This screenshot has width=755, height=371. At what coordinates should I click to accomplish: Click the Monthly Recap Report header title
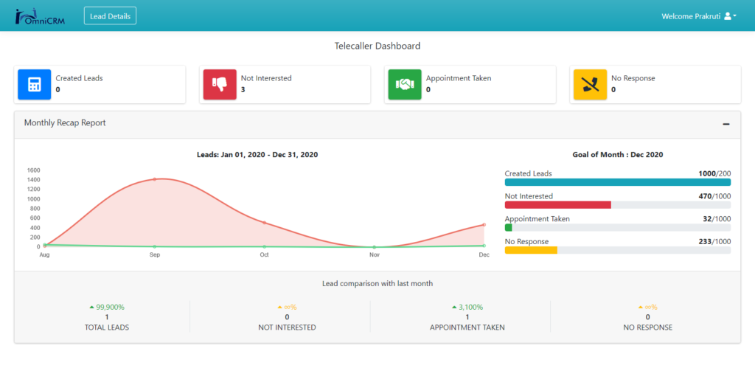[65, 123]
